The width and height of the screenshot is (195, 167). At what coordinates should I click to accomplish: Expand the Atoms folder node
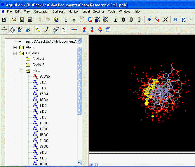(15, 47)
